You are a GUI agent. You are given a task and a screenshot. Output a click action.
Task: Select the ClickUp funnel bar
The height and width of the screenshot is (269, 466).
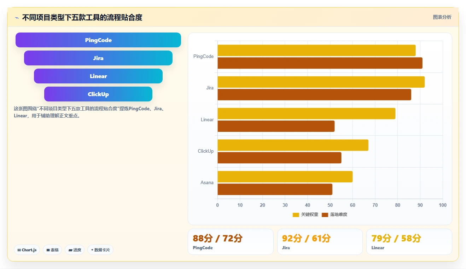point(98,94)
